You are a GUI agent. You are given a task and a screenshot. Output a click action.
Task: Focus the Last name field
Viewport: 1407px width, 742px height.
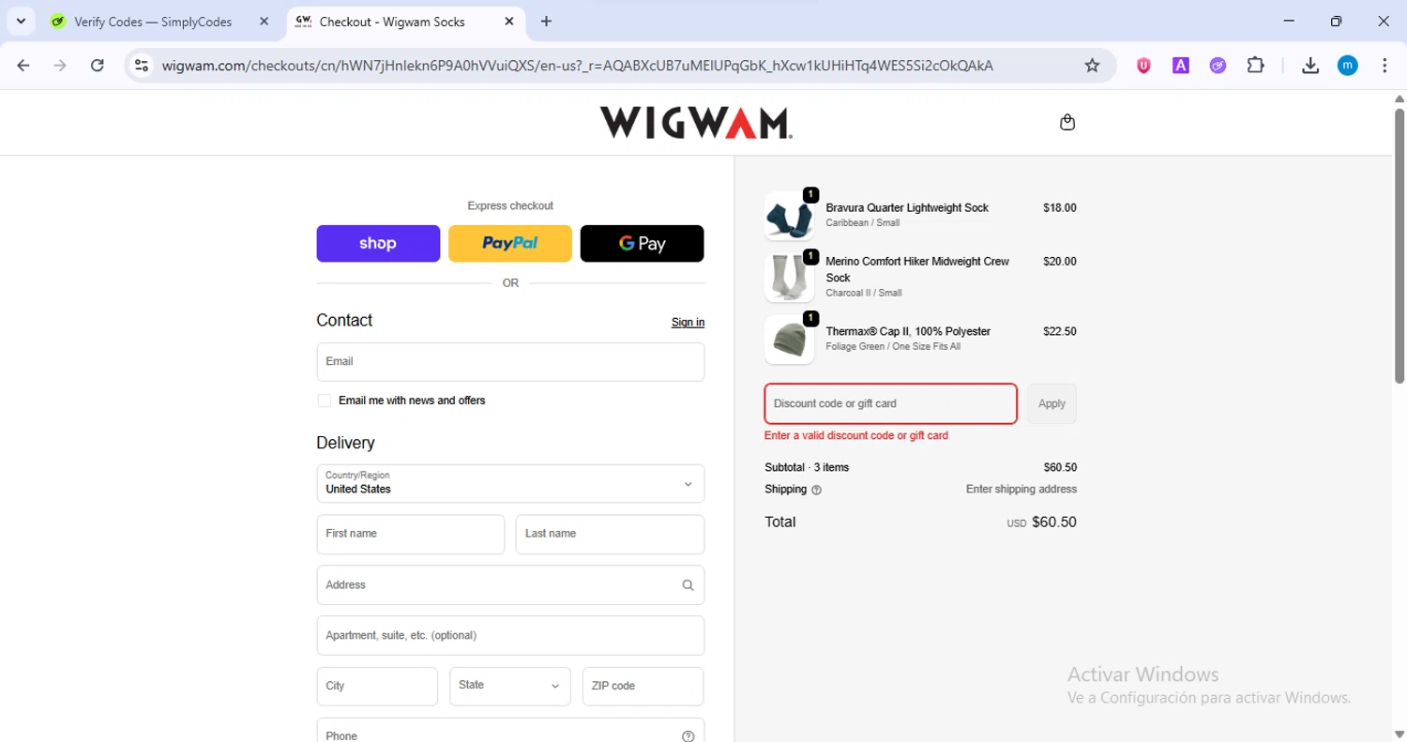pos(610,534)
